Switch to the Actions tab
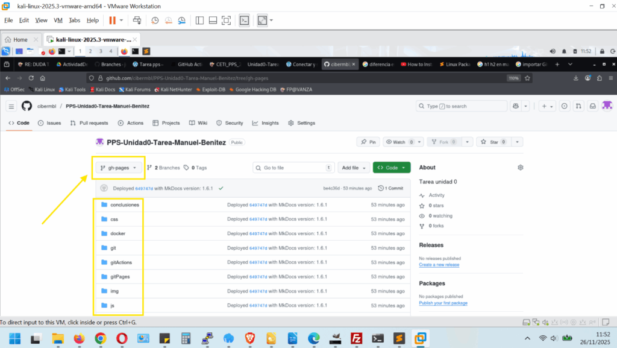617x348 pixels. pos(131,123)
